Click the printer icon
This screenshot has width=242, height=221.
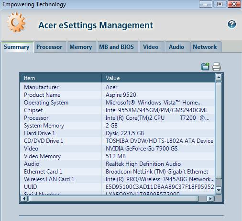[216, 67]
